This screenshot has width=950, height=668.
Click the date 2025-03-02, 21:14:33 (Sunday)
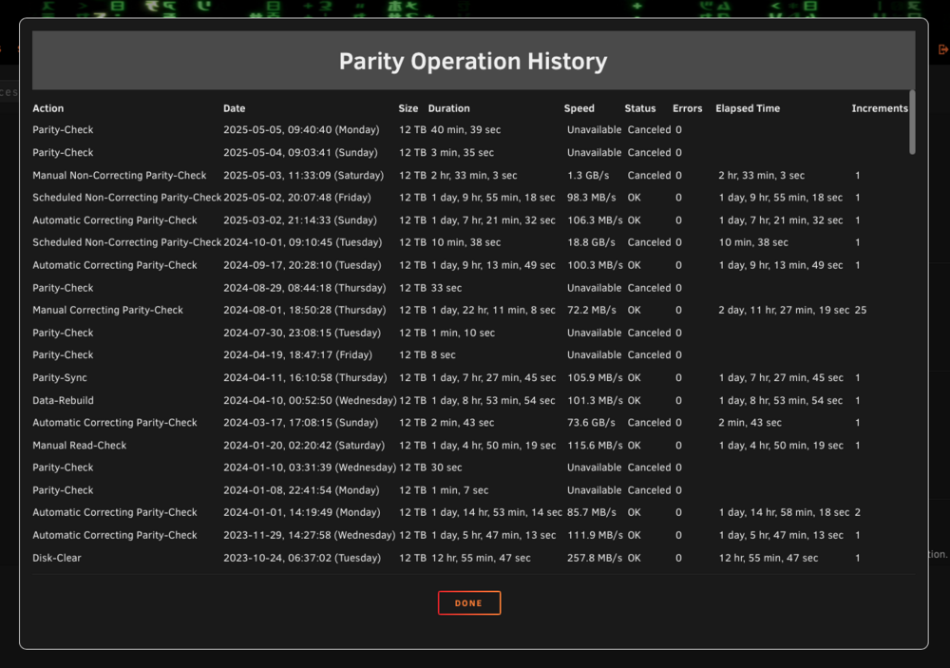pos(300,220)
